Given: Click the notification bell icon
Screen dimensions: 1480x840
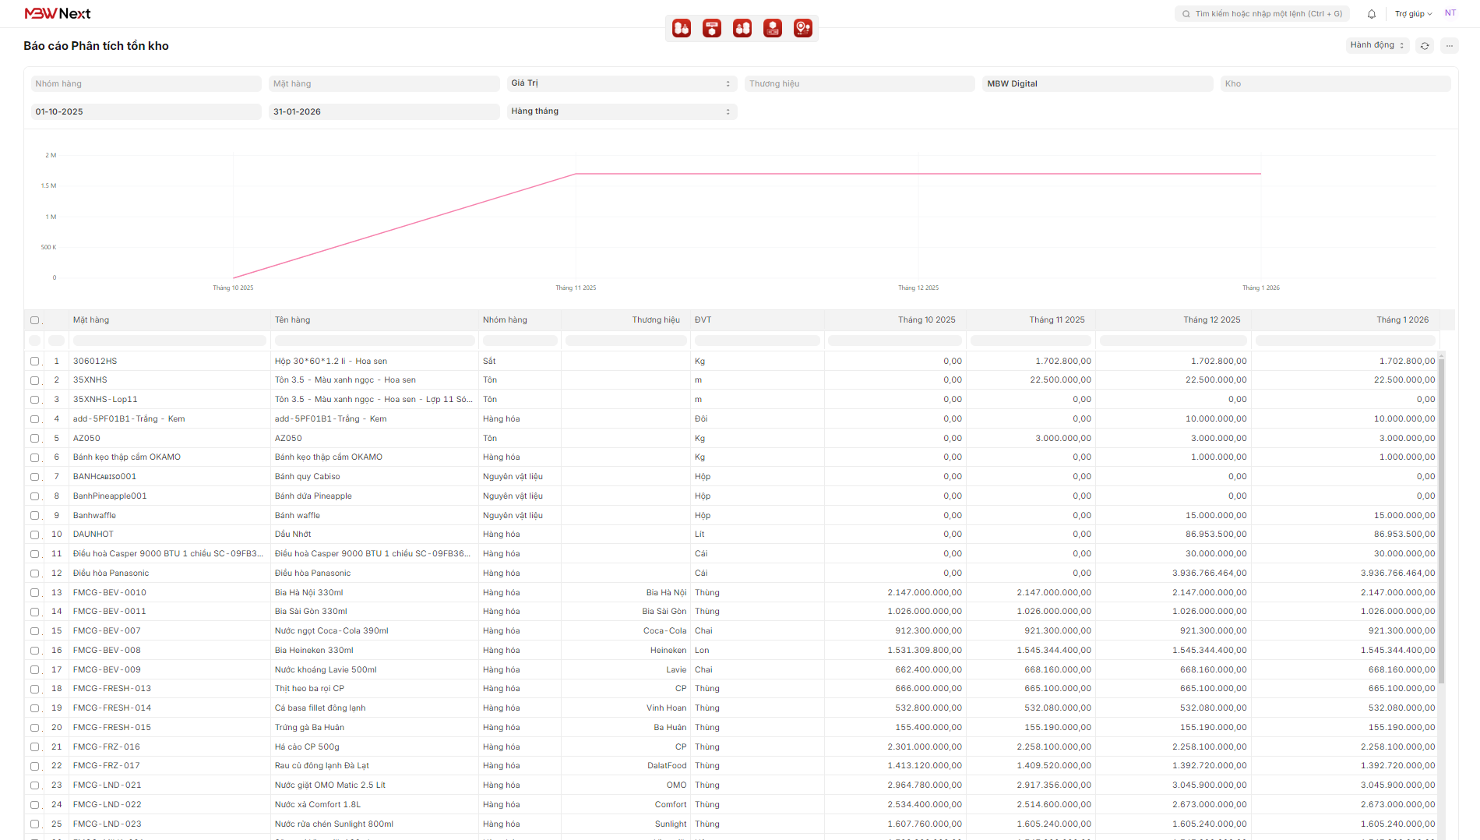Looking at the screenshot, I should pos(1372,14).
